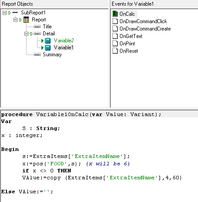Collapse the SubReport1 tree node
The width and height of the screenshot is (198, 202).
pos(4,13)
